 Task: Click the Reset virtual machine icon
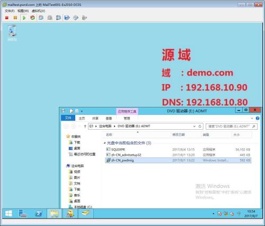point(32,18)
